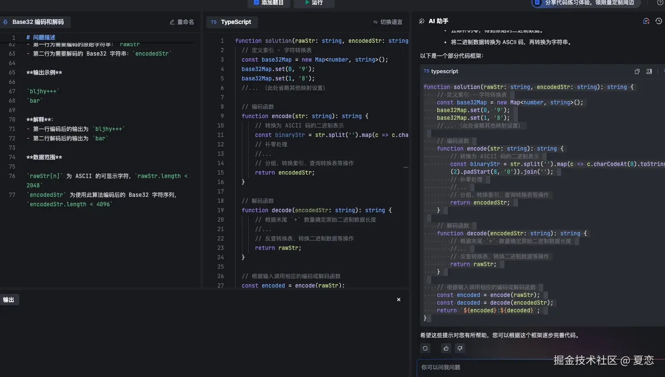This screenshot has width=665, height=377.
Task: Select the 输出 output panel tab
Action: [9, 300]
